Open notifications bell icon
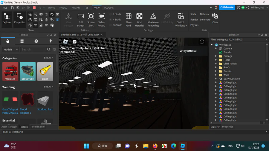 [216, 7]
